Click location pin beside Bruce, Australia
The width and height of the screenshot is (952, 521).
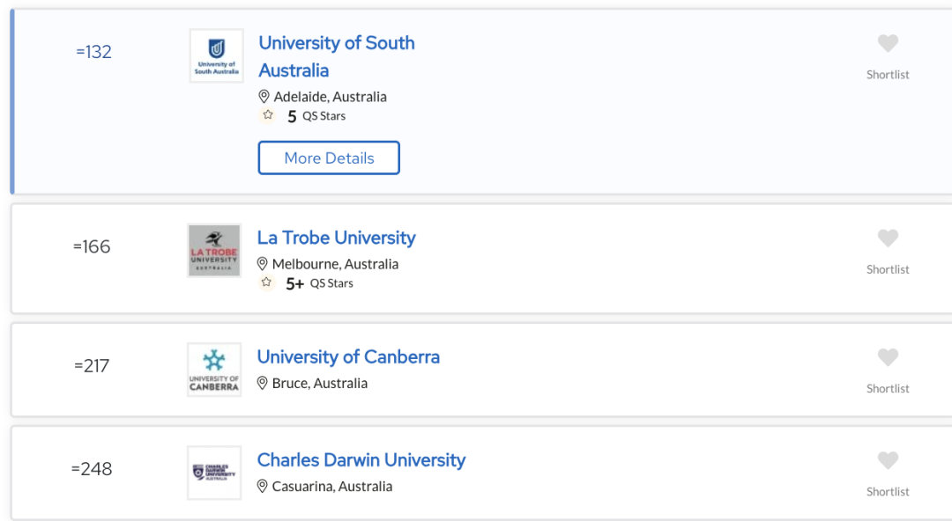tap(263, 384)
